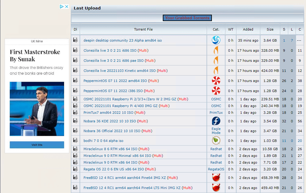Open bodhi leaf category icon

(216, 140)
